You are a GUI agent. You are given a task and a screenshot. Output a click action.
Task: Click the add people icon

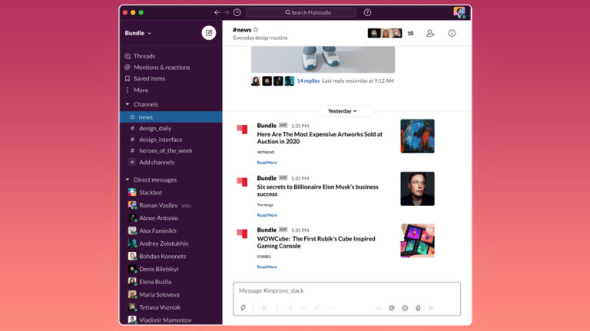(430, 34)
